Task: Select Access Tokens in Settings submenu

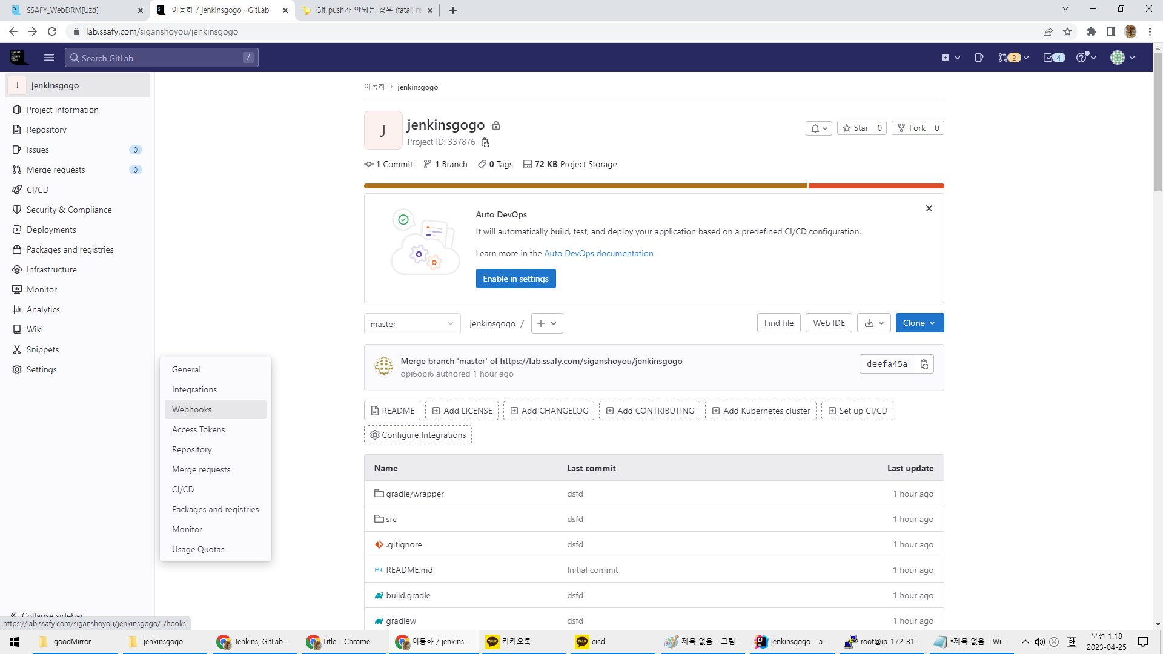Action: tap(199, 429)
